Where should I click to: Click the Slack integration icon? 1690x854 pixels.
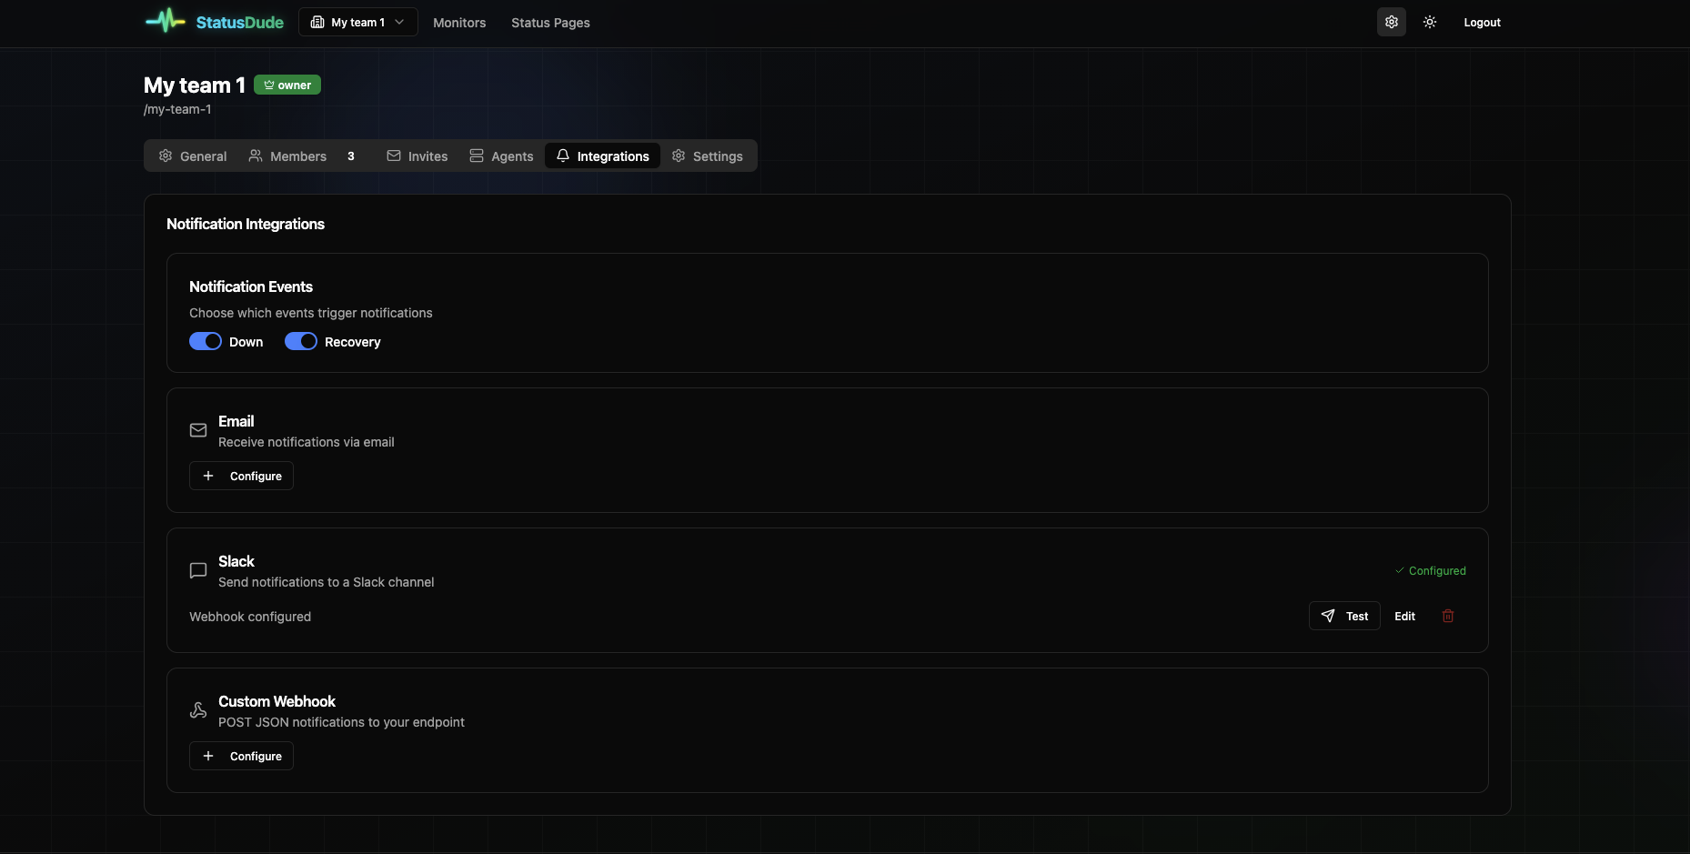198,571
